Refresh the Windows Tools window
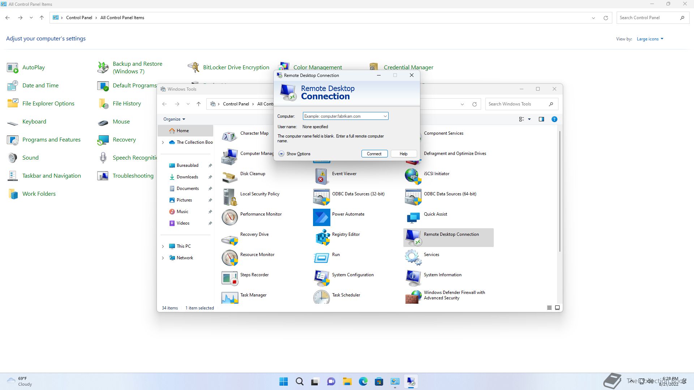694x390 pixels. 475,104
